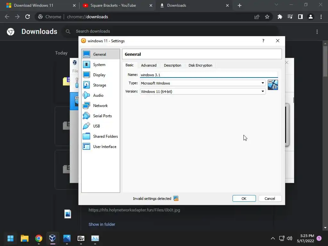
Task: Switch to the Advanced tab
Action: 149,65
